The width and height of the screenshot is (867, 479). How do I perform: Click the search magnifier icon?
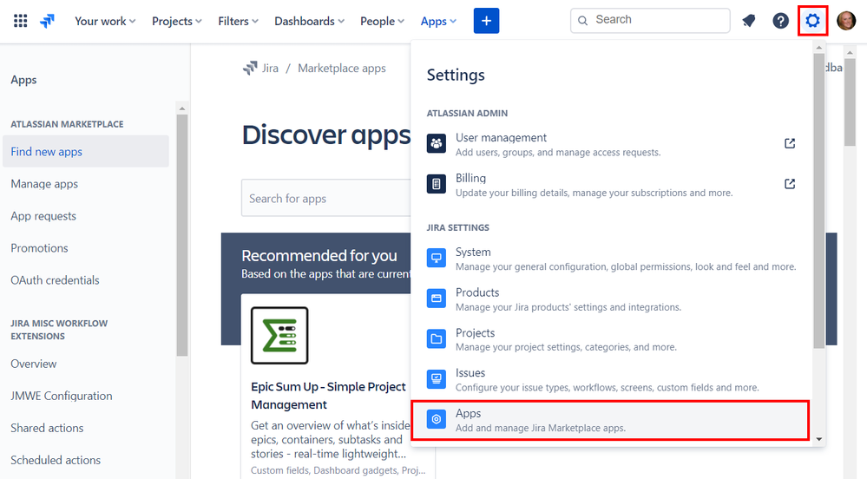coord(582,21)
